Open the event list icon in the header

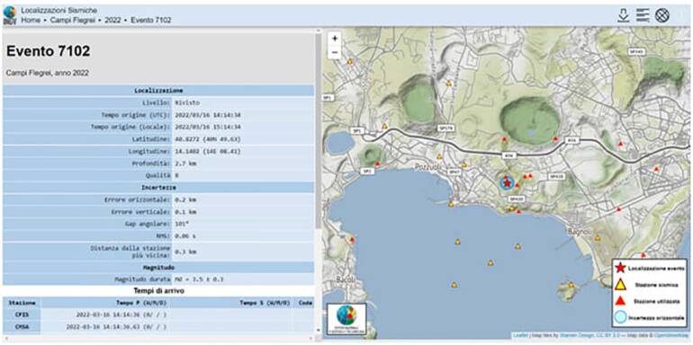(x=643, y=15)
